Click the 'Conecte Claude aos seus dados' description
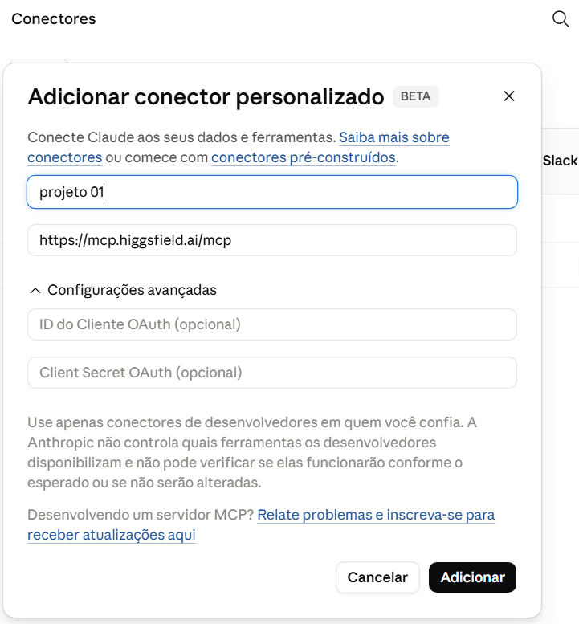The height and width of the screenshot is (624, 579). [x=181, y=137]
